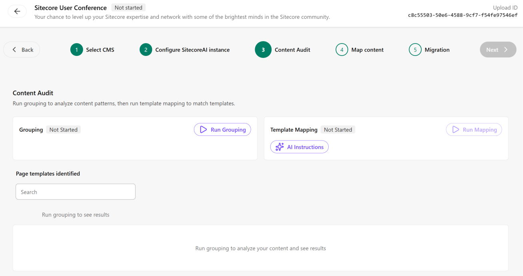This screenshot has width=523, height=276.
Task: Click the page templates Search field
Action: coord(76,192)
